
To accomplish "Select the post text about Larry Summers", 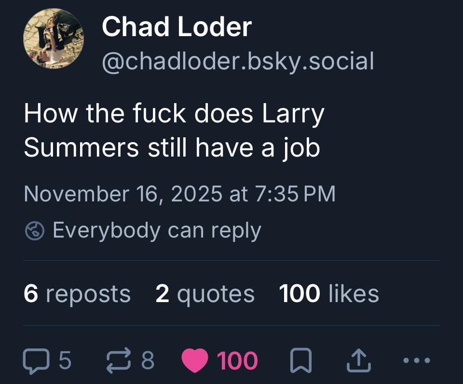I will (174, 131).
